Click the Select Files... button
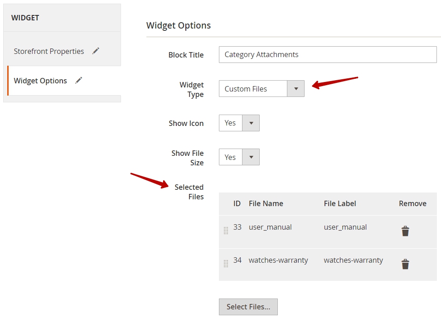 click(x=248, y=307)
